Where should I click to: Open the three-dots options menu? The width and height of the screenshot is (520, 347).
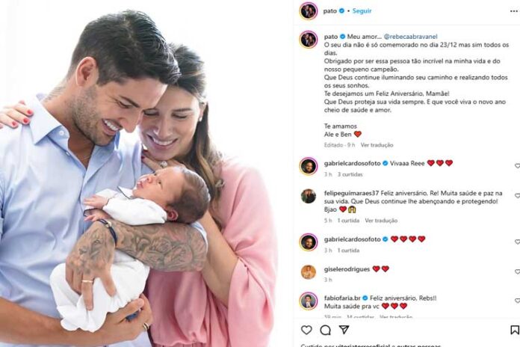(x=514, y=11)
